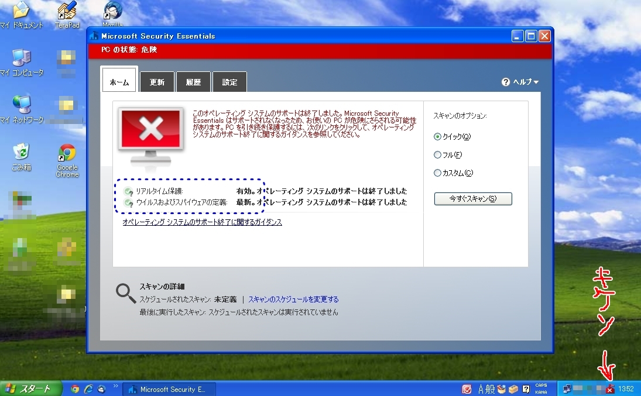641x396 pixels.
Task: Open the マイ ネットワーク desktop icon
Action: click(x=21, y=109)
